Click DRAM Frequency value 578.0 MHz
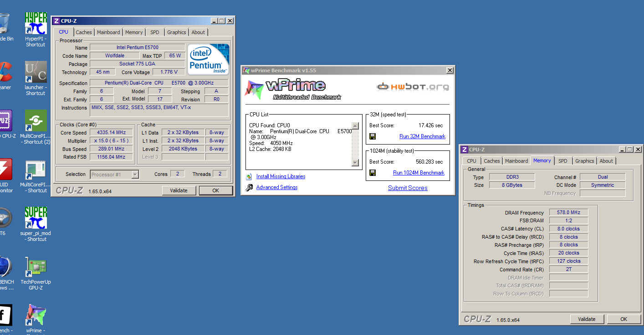 tap(569, 213)
